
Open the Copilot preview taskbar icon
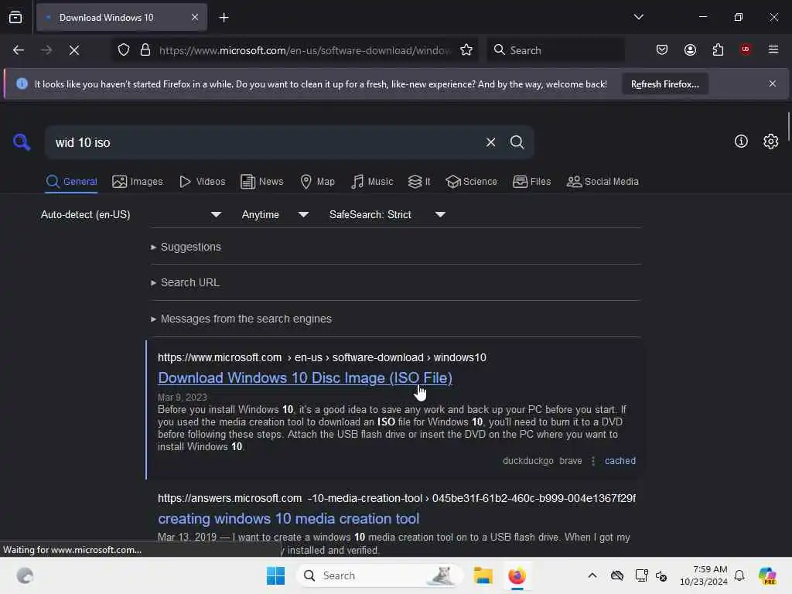[767, 575]
